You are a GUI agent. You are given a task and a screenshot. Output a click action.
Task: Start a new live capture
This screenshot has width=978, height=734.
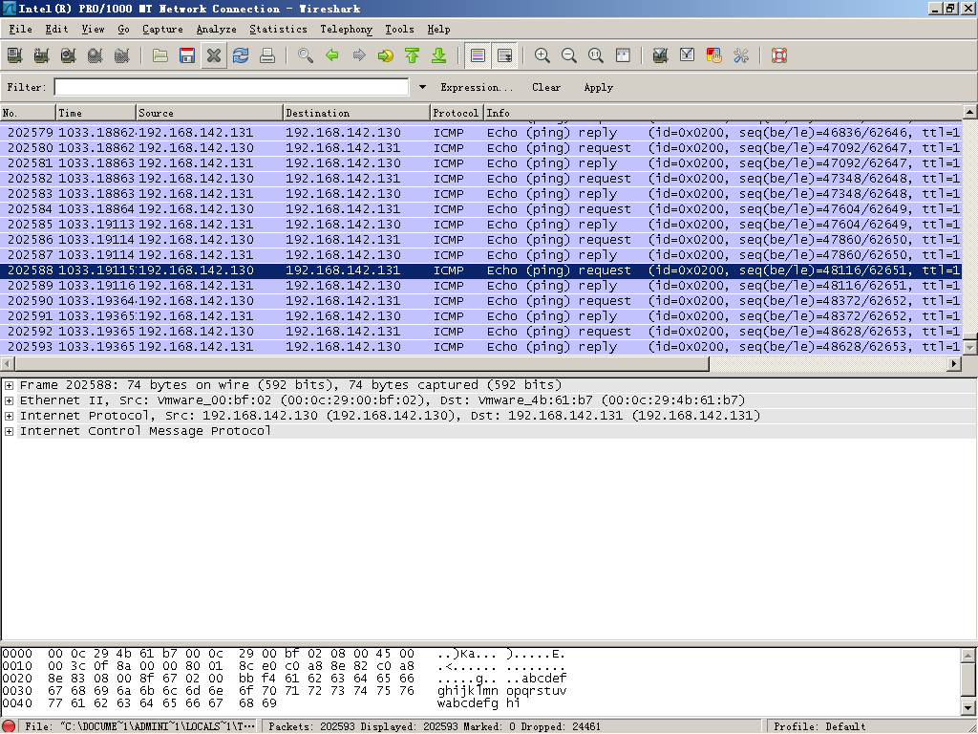[69, 55]
